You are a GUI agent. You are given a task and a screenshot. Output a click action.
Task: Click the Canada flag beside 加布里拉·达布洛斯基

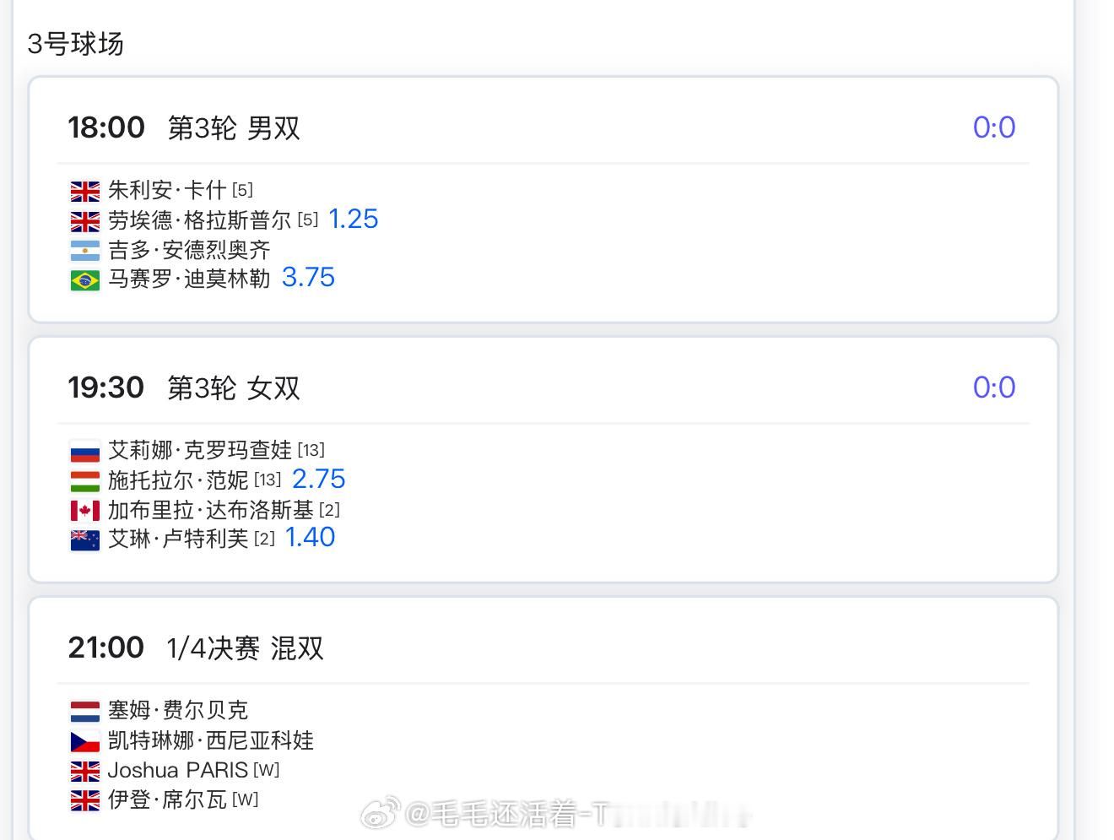tap(84, 511)
